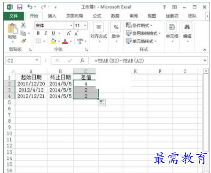Click the Cancel X button in the formula bar
This screenshot has height=173, width=211.
57,60
